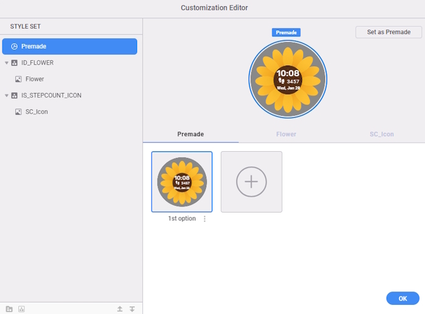Click the plus icon to add option
The image size is (425, 314).
point(251,182)
